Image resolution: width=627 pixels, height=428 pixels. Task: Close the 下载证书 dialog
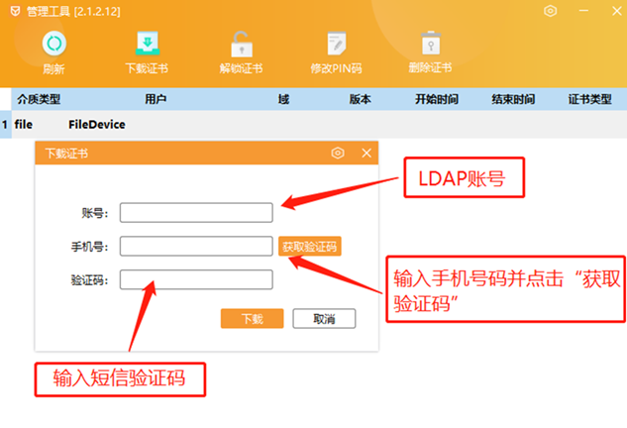[366, 153]
